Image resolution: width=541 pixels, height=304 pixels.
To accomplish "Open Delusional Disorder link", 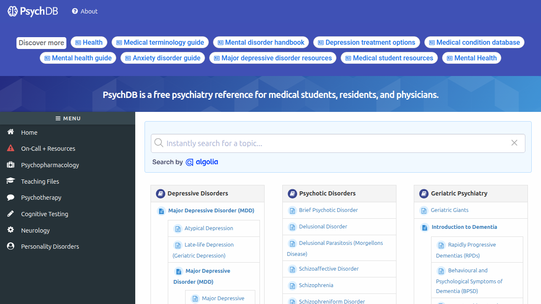I will pos(323,226).
